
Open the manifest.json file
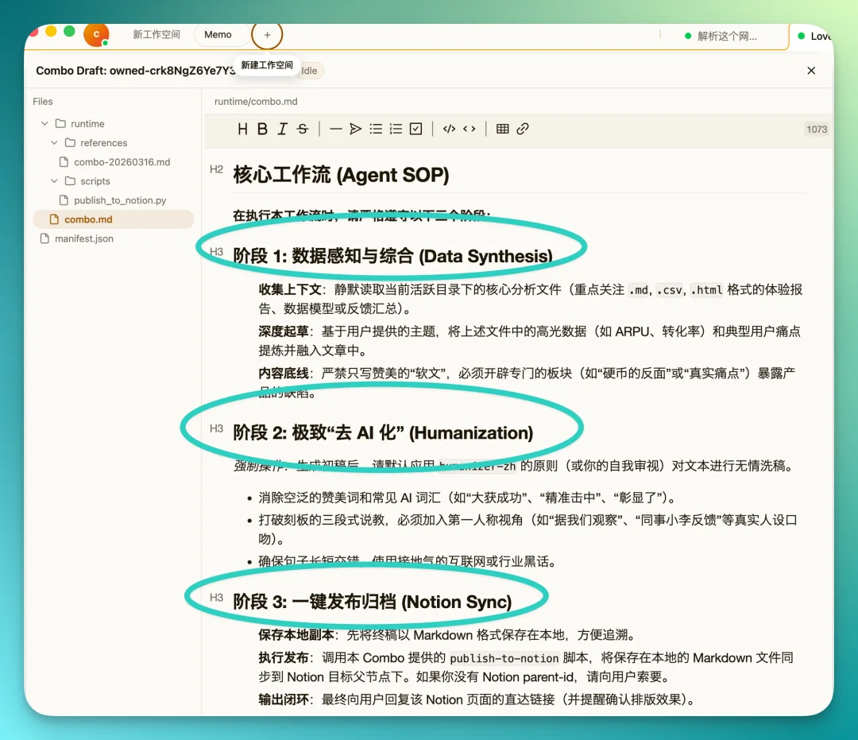pos(84,238)
